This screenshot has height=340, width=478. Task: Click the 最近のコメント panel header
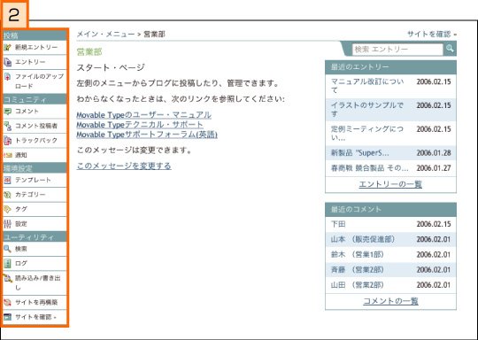(390, 210)
